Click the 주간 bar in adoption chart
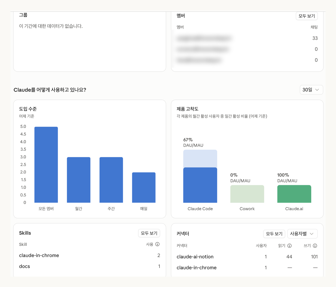Viewport: 336px width, 287px height. (111, 180)
